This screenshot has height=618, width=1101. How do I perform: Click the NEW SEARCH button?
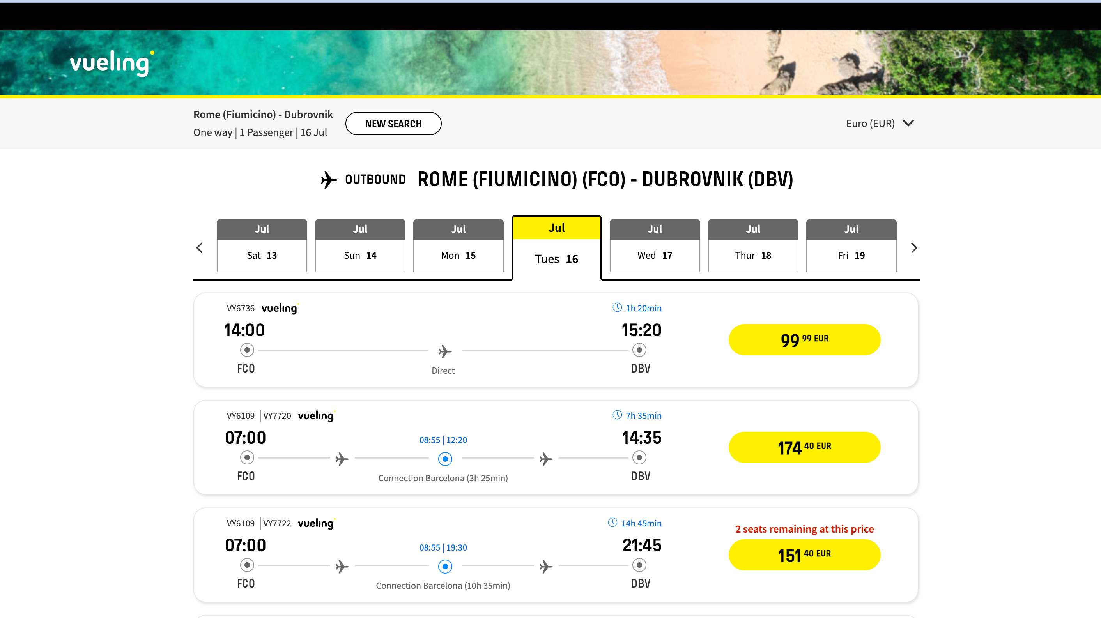(393, 124)
